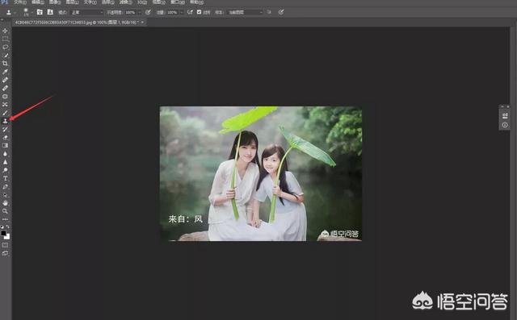Select the Spot Healing Brush tool
Image resolution: width=517 pixels, height=320 pixels.
(5, 80)
